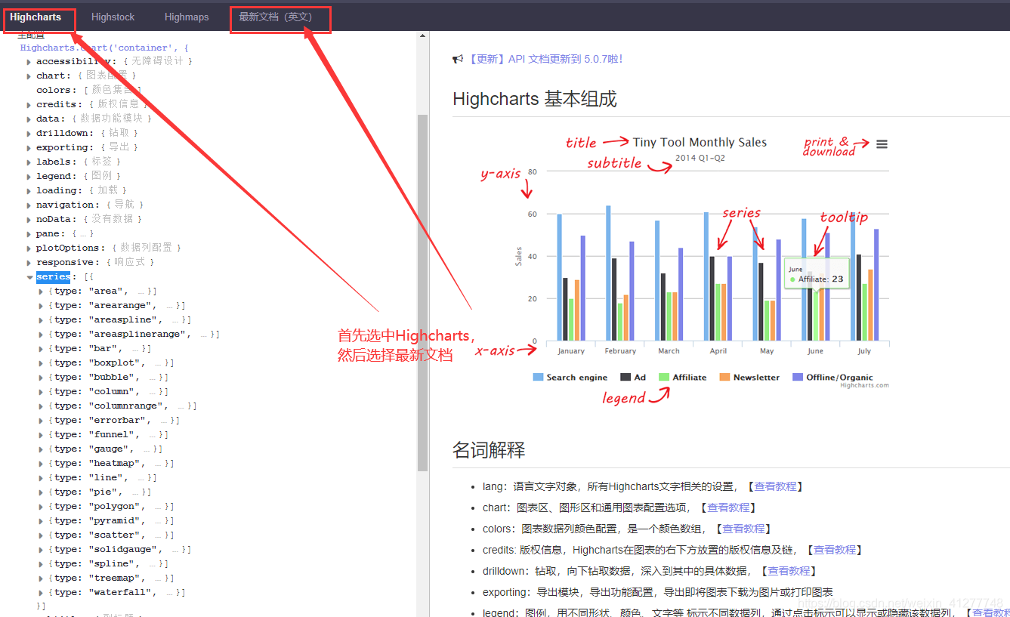The image size is (1010, 617).
Task: Select the highlighted series key
Action: pos(53,277)
